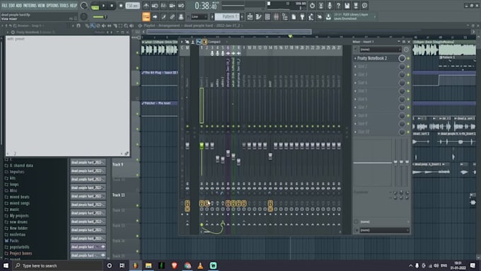Open the VIEW menu

pyautogui.click(x=41, y=6)
